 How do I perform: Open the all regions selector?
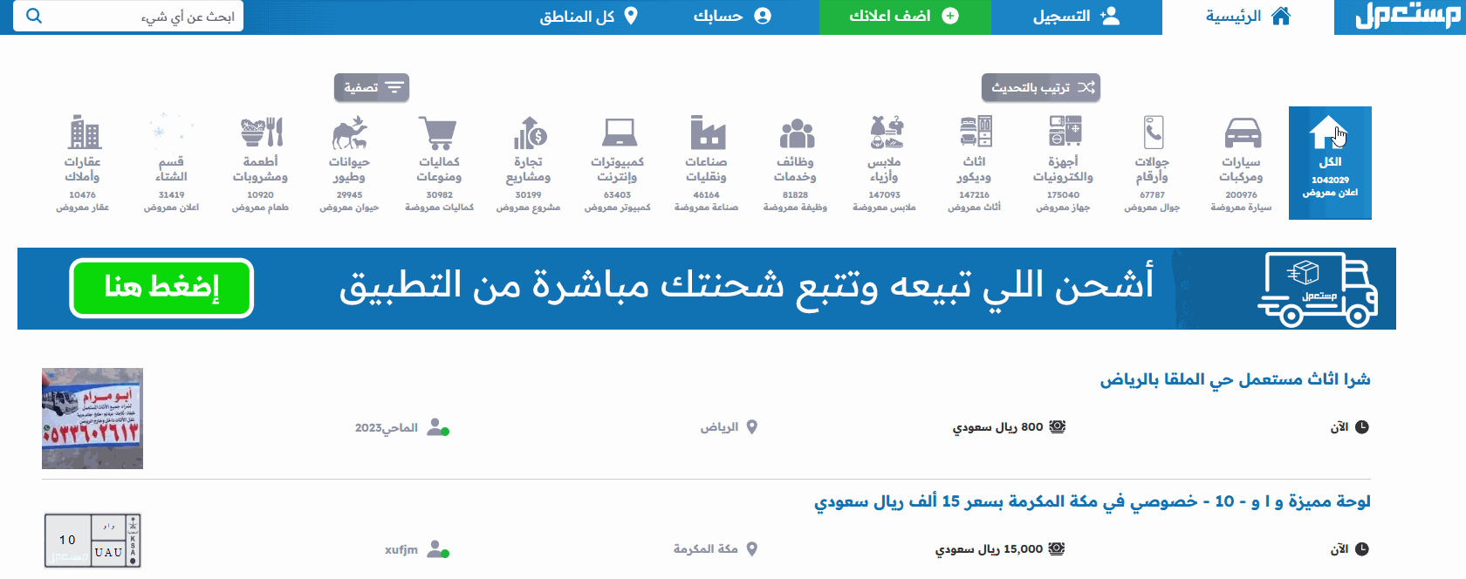[x=589, y=17]
